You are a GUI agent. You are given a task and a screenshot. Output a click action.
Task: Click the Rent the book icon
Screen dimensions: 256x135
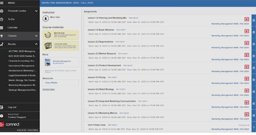[x=48, y=35]
